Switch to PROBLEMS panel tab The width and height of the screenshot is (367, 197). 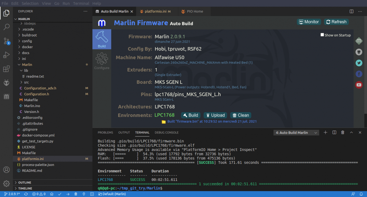(105, 132)
